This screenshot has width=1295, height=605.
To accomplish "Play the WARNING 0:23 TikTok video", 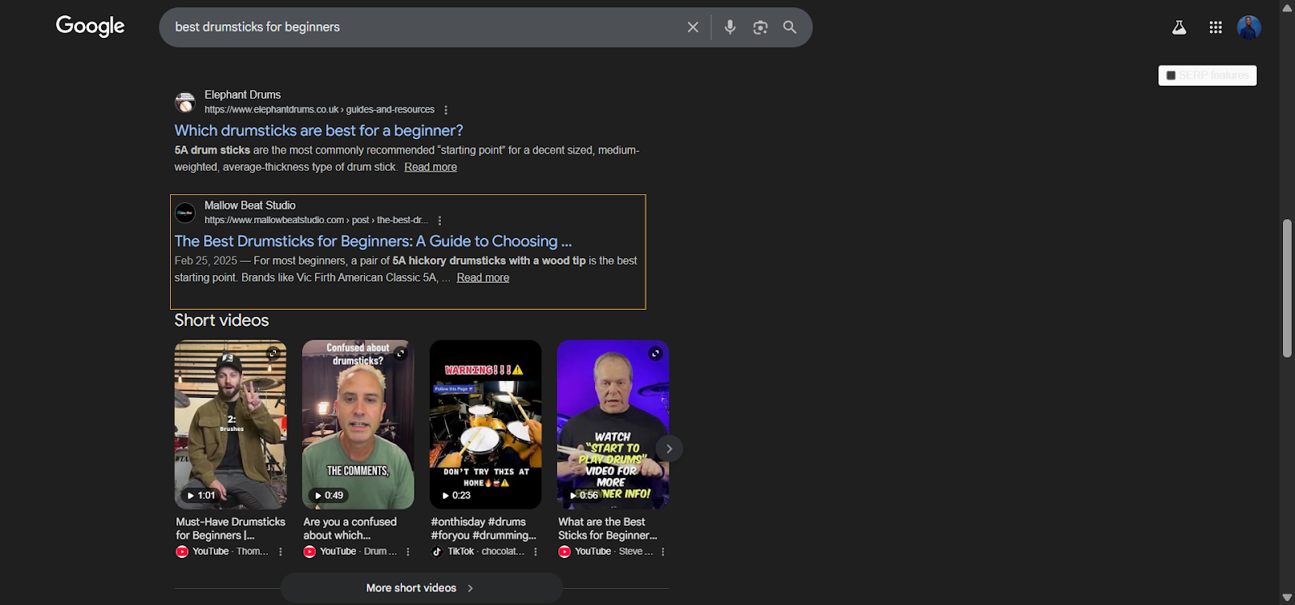I will pyautogui.click(x=486, y=425).
